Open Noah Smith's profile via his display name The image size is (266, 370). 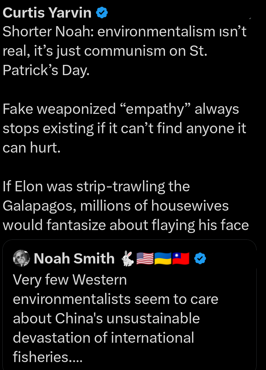click(74, 259)
